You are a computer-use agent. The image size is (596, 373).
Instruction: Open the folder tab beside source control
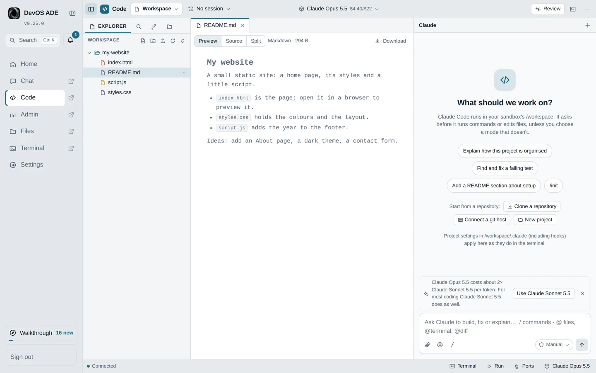click(169, 27)
